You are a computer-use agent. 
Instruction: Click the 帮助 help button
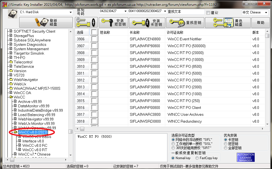[260, 22]
